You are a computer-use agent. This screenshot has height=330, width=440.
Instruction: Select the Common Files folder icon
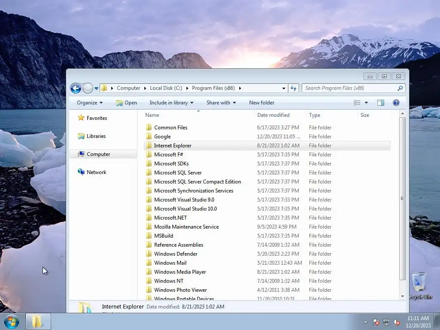coord(149,127)
